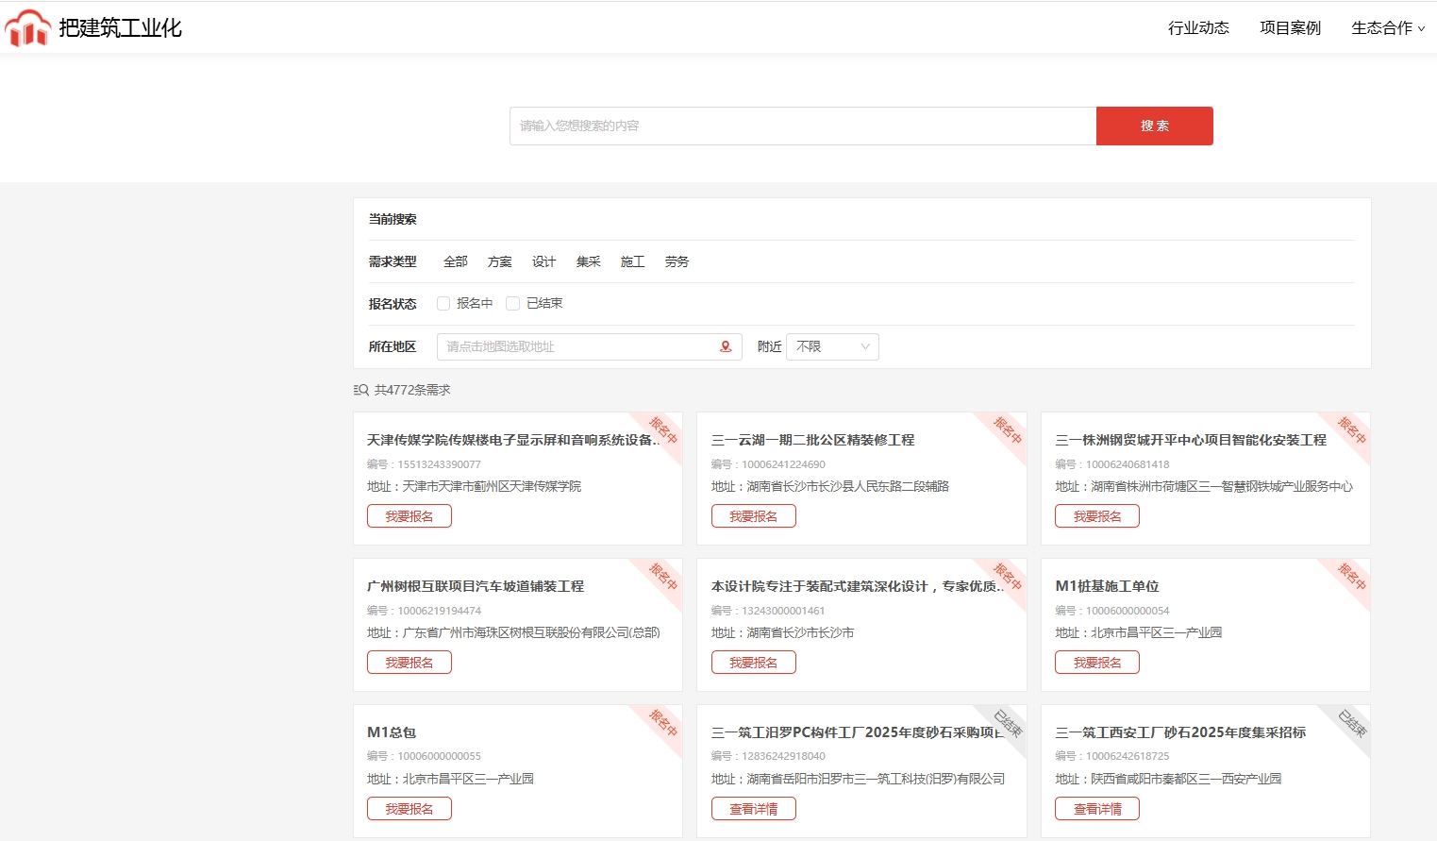The image size is (1437, 841).
Task: Click 报名中 ribbon on M1总包 card
Action: click(663, 723)
